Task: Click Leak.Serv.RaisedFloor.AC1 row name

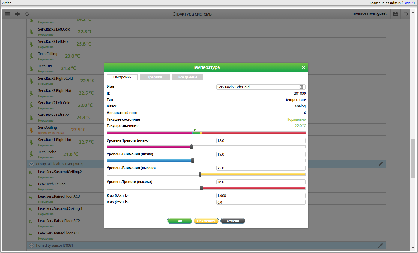Action: pyautogui.click(x=59, y=233)
